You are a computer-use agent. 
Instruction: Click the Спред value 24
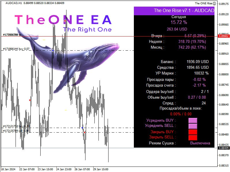coord(204,103)
